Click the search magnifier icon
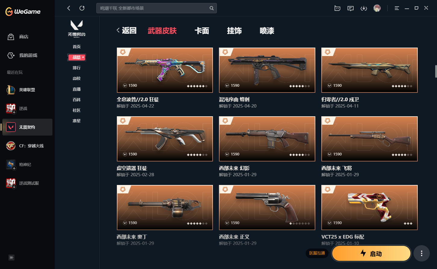437x269 pixels. pyautogui.click(x=212, y=8)
